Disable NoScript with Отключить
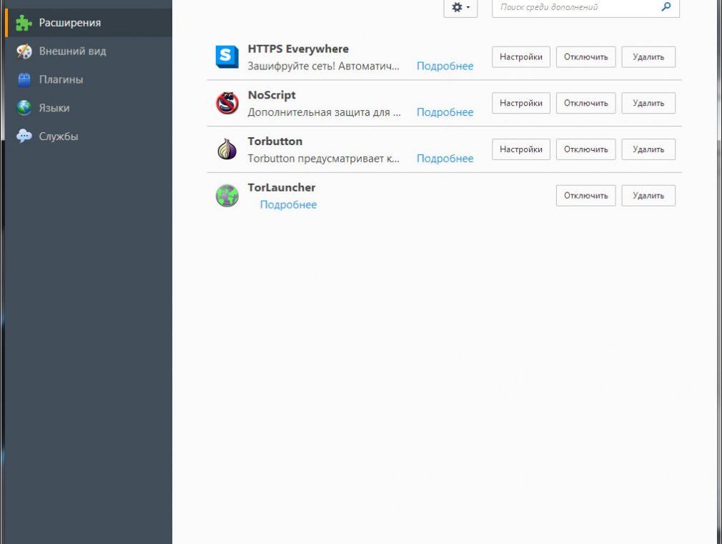Viewport: 722px width, 544px height. click(x=585, y=103)
